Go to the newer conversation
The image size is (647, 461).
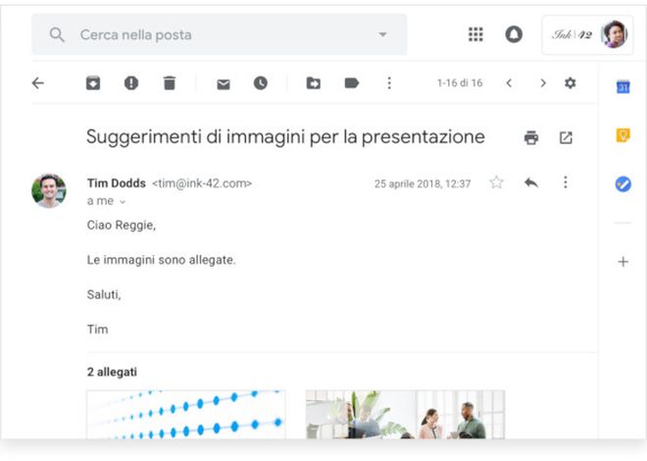(509, 83)
